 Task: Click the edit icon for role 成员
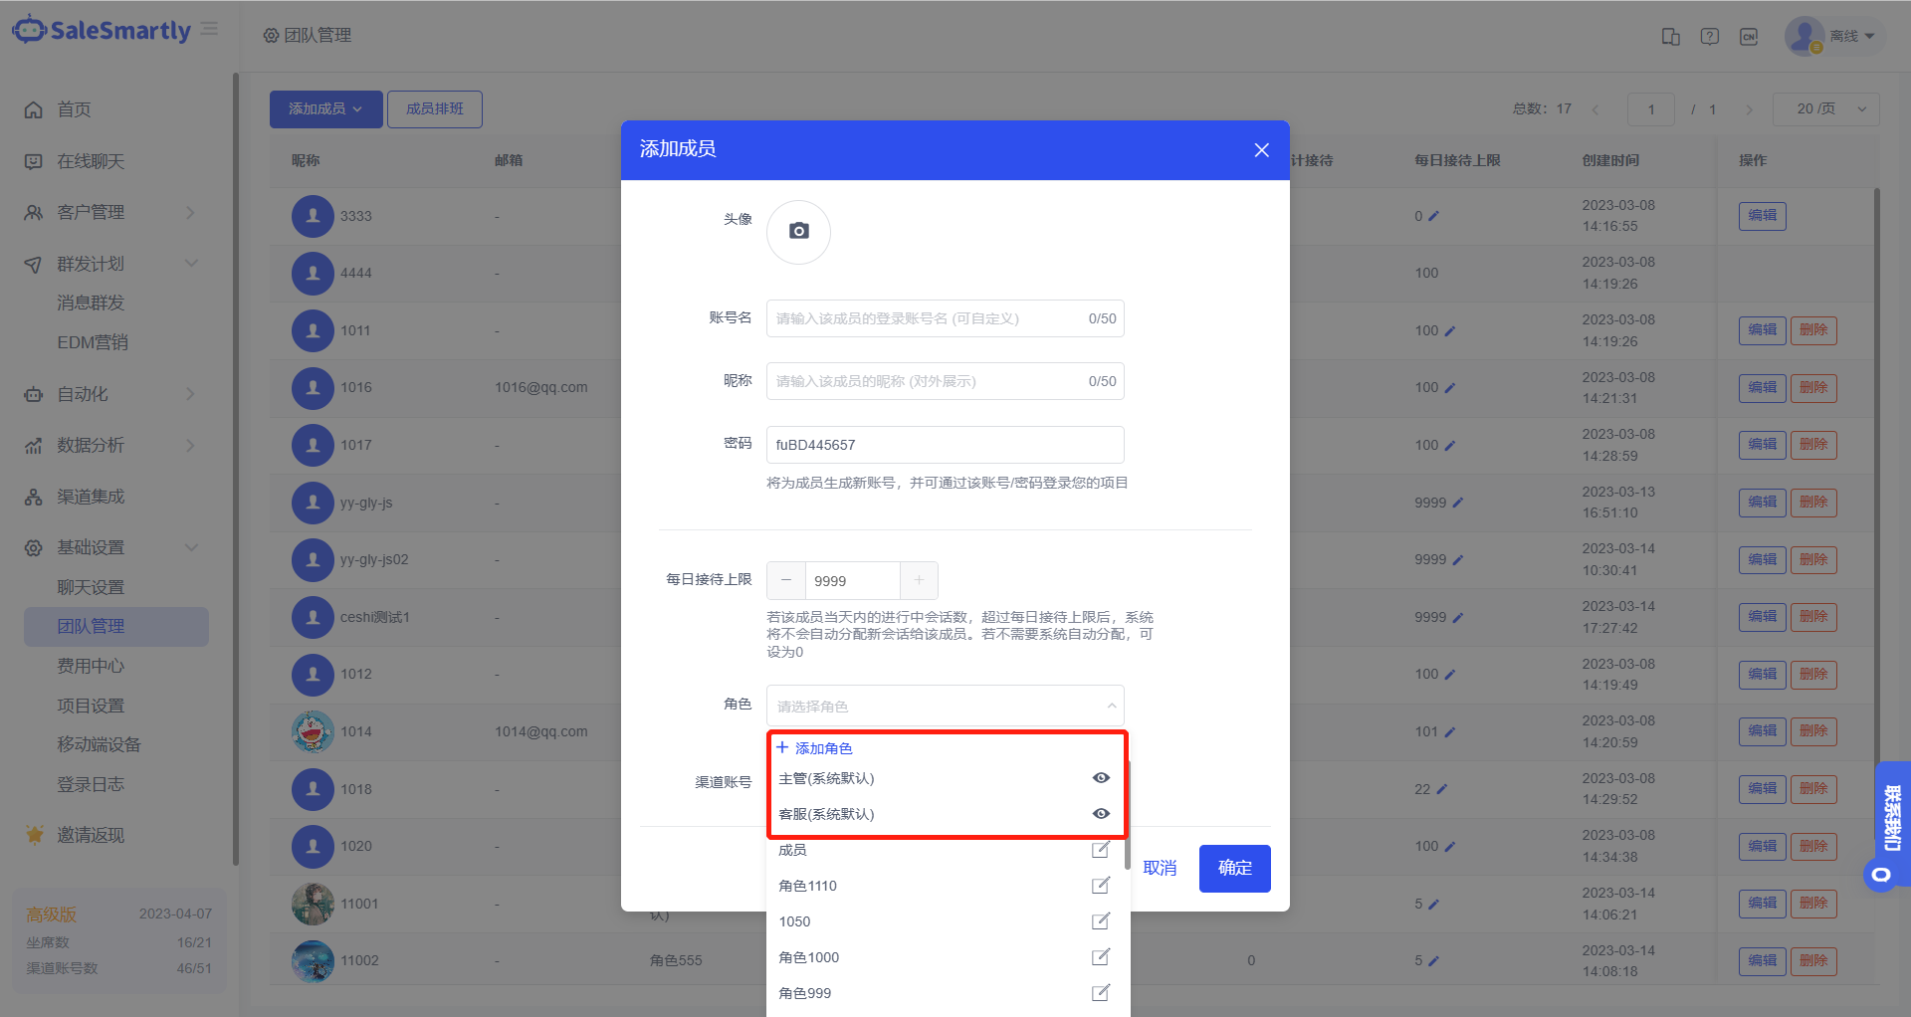coord(1101,850)
